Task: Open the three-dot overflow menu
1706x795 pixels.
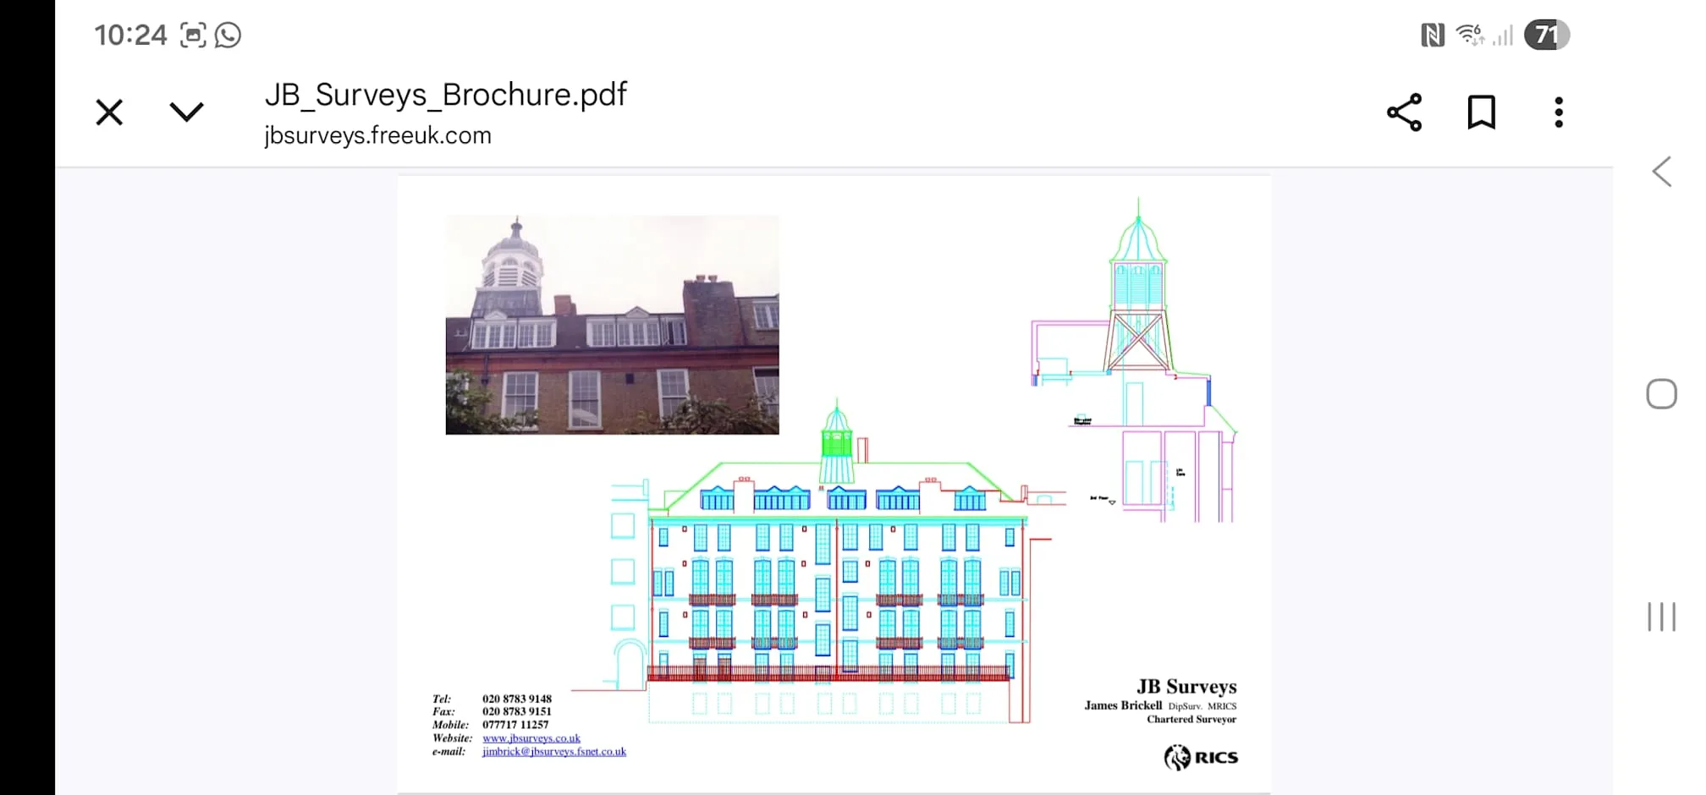Action: click(x=1558, y=112)
